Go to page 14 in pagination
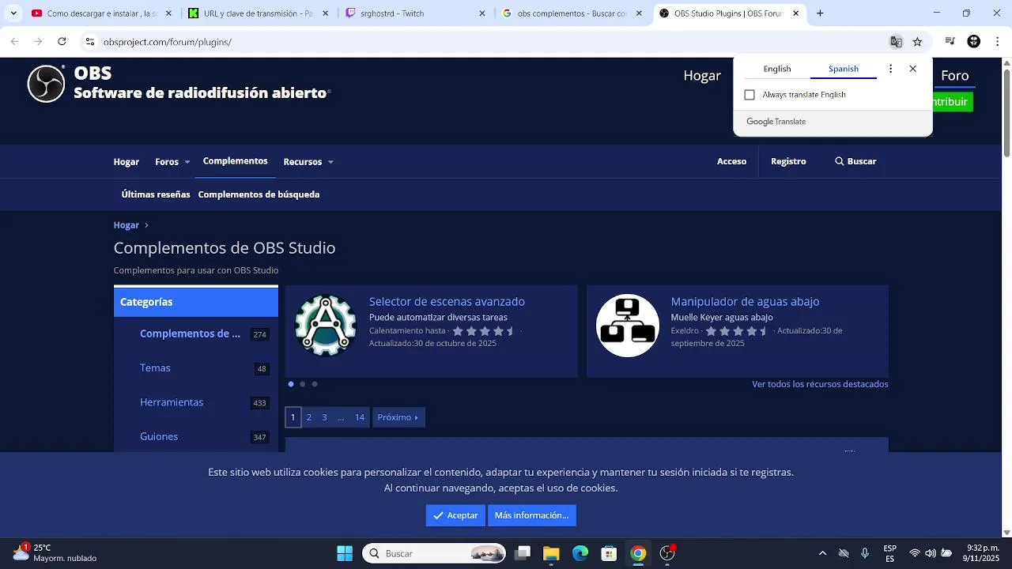The width and height of the screenshot is (1012, 569). coord(360,417)
